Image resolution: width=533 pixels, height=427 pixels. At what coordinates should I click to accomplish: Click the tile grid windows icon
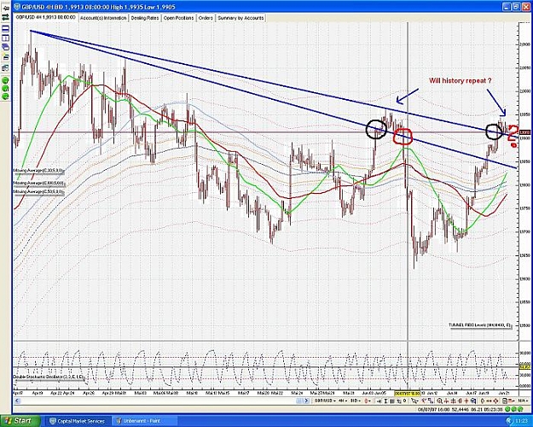click(6, 38)
